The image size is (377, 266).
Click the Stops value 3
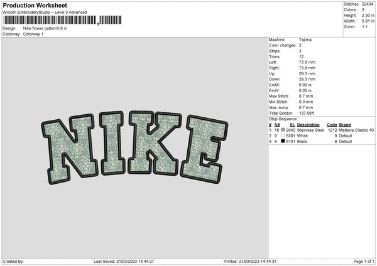point(300,51)
